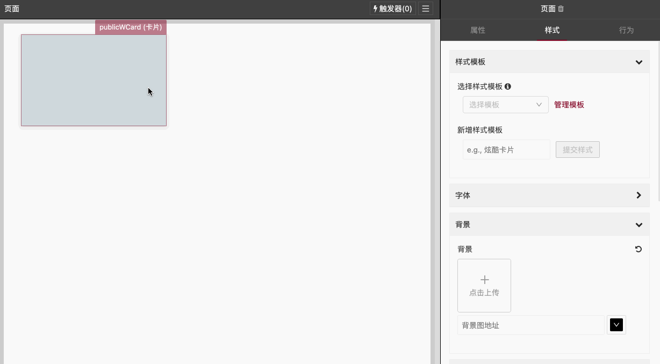This screenshot has height=364, width=660.
Task: Click the 管理模板 link
Action: (x=569, y=105)
